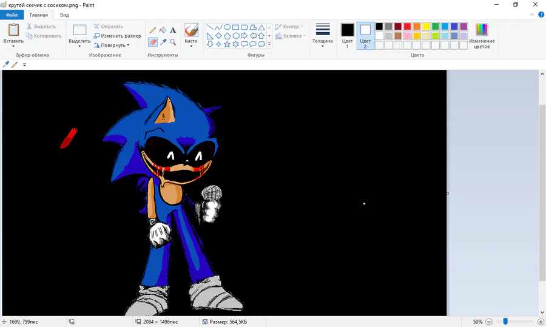The height and width of the screenshot is (327, 546).
Task: Choose the Rounded callout shape
Action: [244, 44]
